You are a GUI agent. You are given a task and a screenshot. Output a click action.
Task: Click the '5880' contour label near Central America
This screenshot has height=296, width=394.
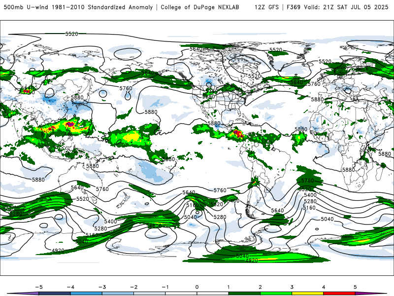(x=214, y=123)
